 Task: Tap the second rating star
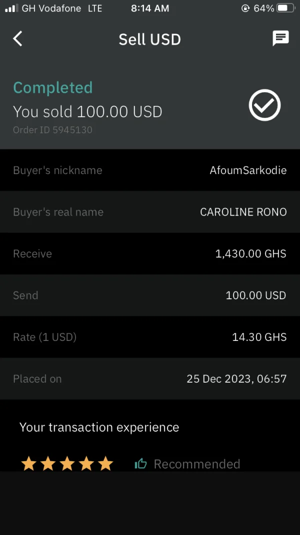tap(48, 464)
